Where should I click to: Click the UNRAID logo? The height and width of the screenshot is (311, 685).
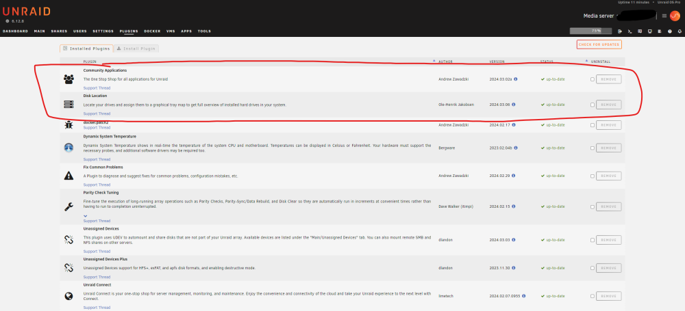(x=26, y=12)
